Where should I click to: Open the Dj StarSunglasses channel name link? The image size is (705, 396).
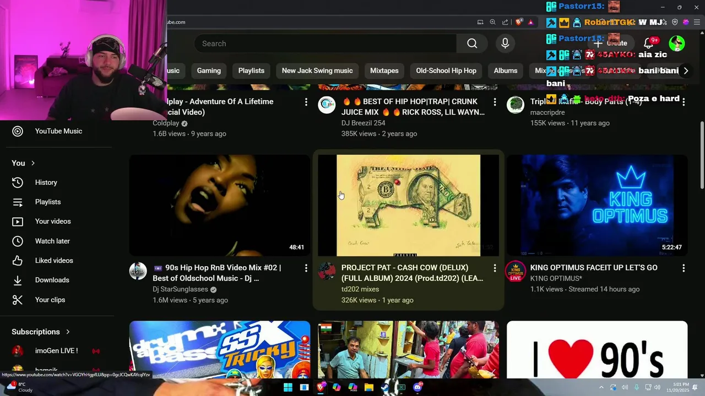(x=180, y=289)
